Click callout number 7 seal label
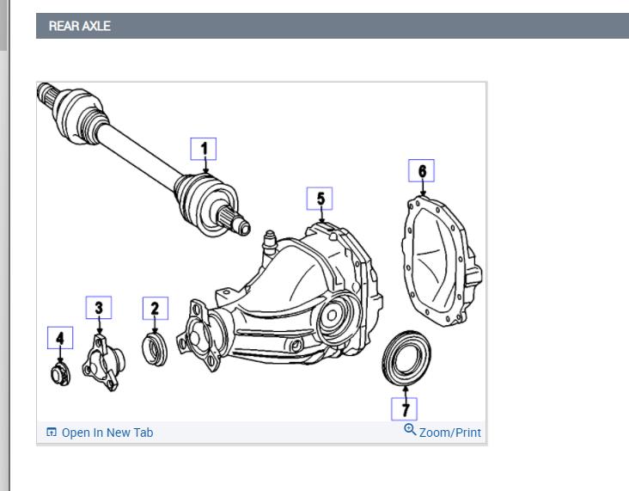The height and width of the screenshot is (491, 629). [405, 409]
